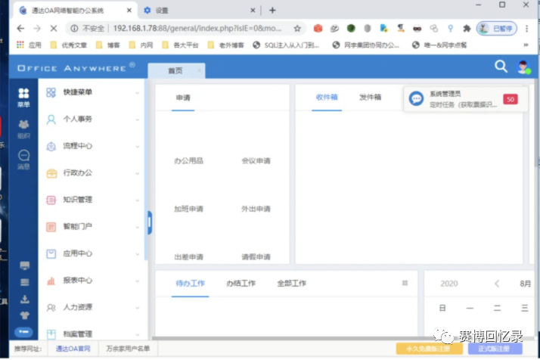This screenshot has width=540, height=360.
Task: Open 出差申请 application
Action: click(x=189, y=257)
